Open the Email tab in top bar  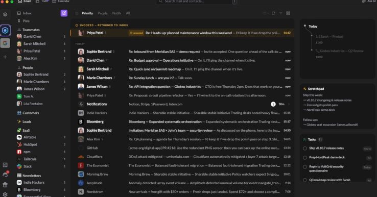(25, 1)
